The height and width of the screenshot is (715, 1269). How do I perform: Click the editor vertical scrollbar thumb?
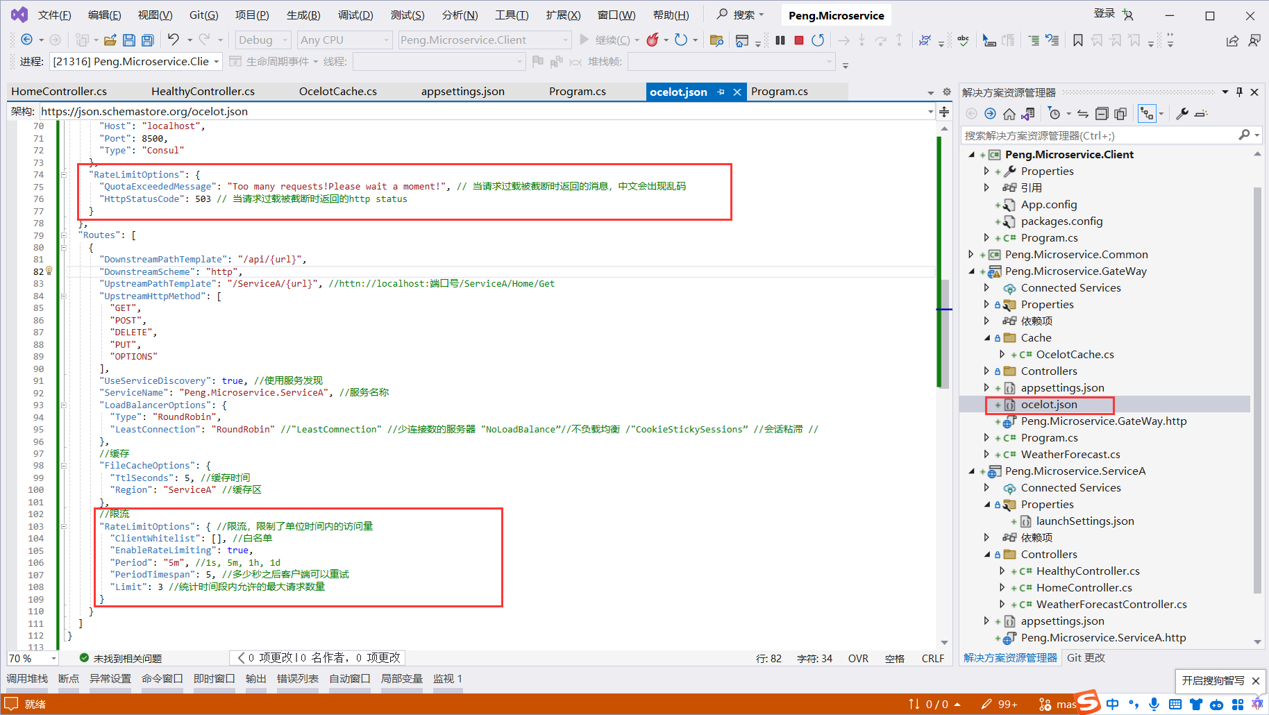tap(944, 335)
